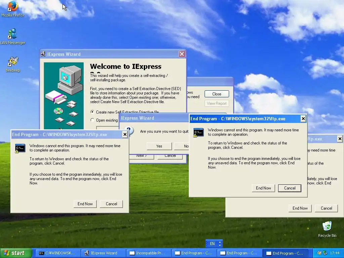Image resolution: width=344 pixels, height=258 pixels.
Task: Open the EN language bar indicator
Action: click(x=212, y=244)
